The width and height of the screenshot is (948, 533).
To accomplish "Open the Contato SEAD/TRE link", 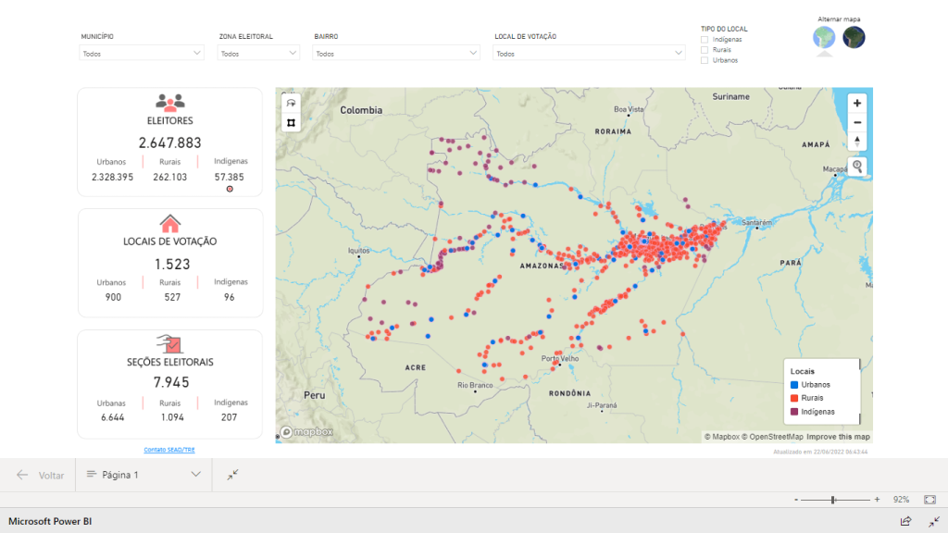I will (169, 450).
